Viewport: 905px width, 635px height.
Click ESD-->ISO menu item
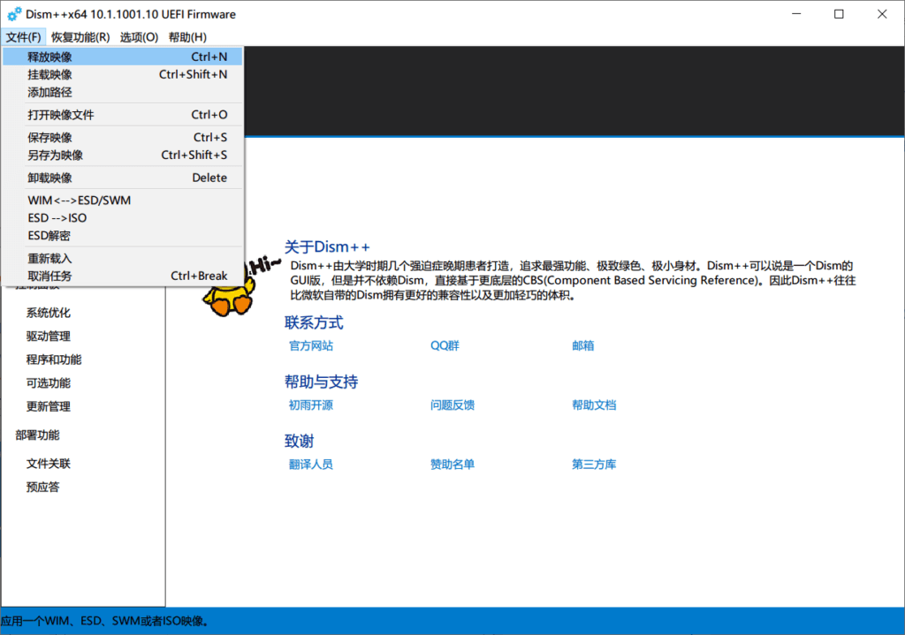[x=122, y=218]
